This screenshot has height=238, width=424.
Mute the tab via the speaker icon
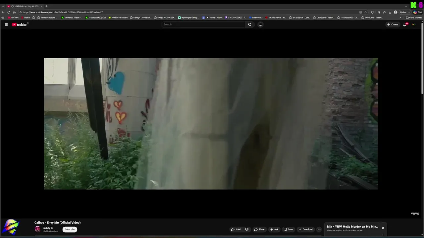[x=13, y=6]
